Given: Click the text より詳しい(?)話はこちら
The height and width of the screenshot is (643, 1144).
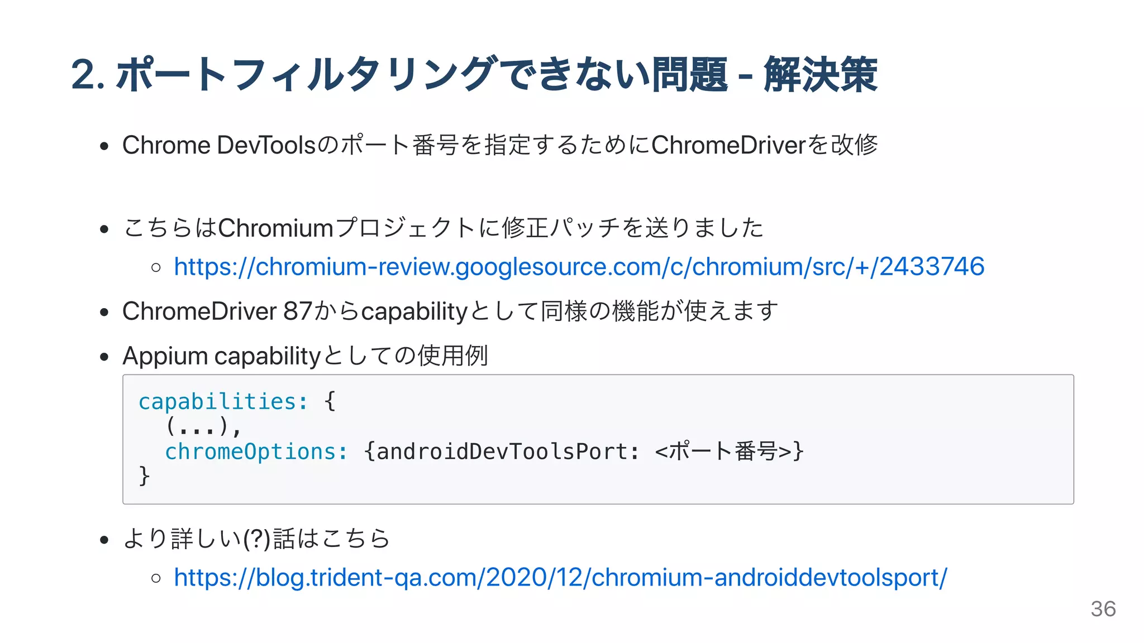Looking at the screenshot, I should [x=256, y=539].
